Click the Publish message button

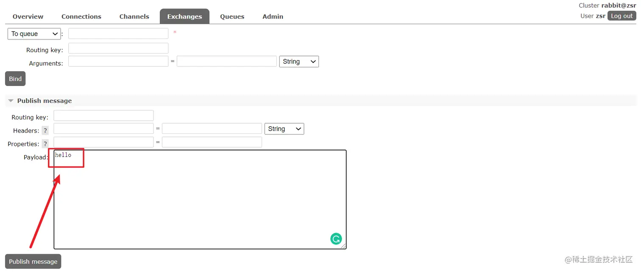pos(33,261)
